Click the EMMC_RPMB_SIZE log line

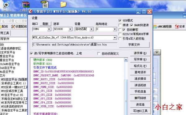53,87
